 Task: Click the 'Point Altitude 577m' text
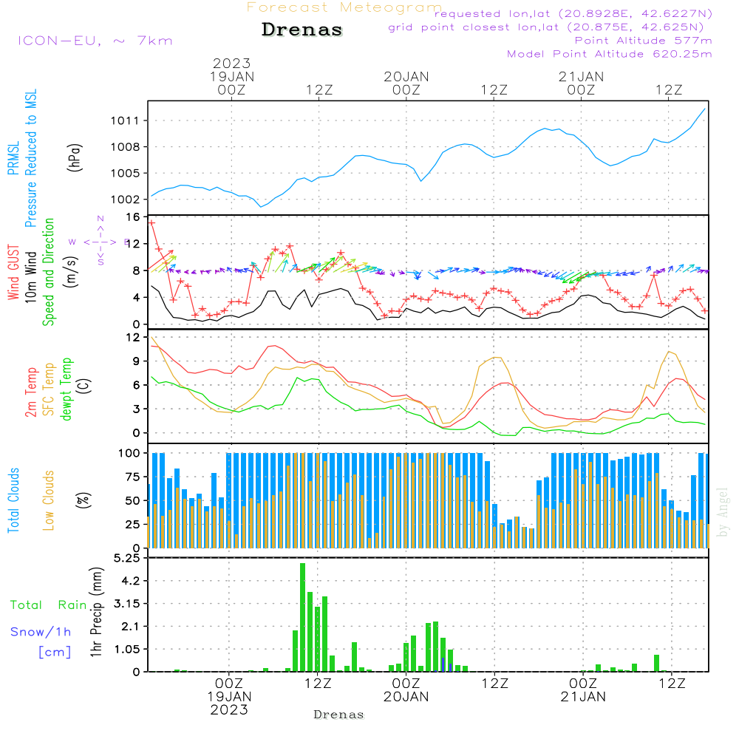pos(643,41)
